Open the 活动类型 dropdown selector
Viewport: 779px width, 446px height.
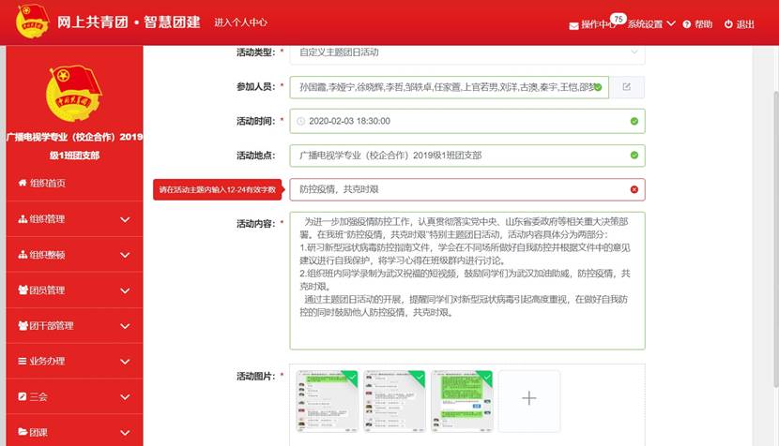click(x=466, y=52)
